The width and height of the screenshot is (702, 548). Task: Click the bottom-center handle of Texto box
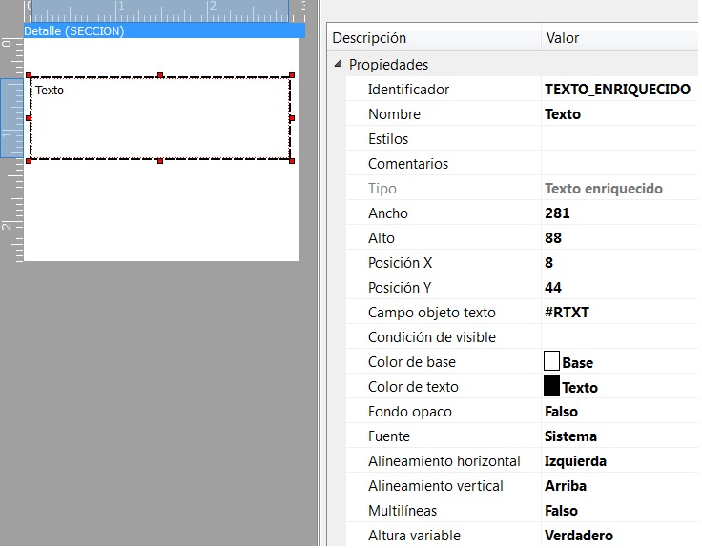(x=160, y=161)
